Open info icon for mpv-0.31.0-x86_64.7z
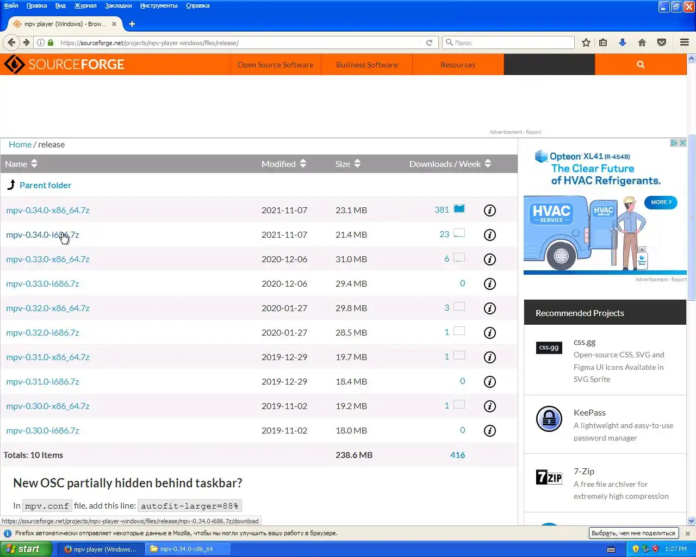 click(x=490, y=357)
